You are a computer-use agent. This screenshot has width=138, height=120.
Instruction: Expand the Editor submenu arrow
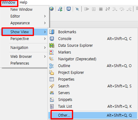[x=45, y=16]
